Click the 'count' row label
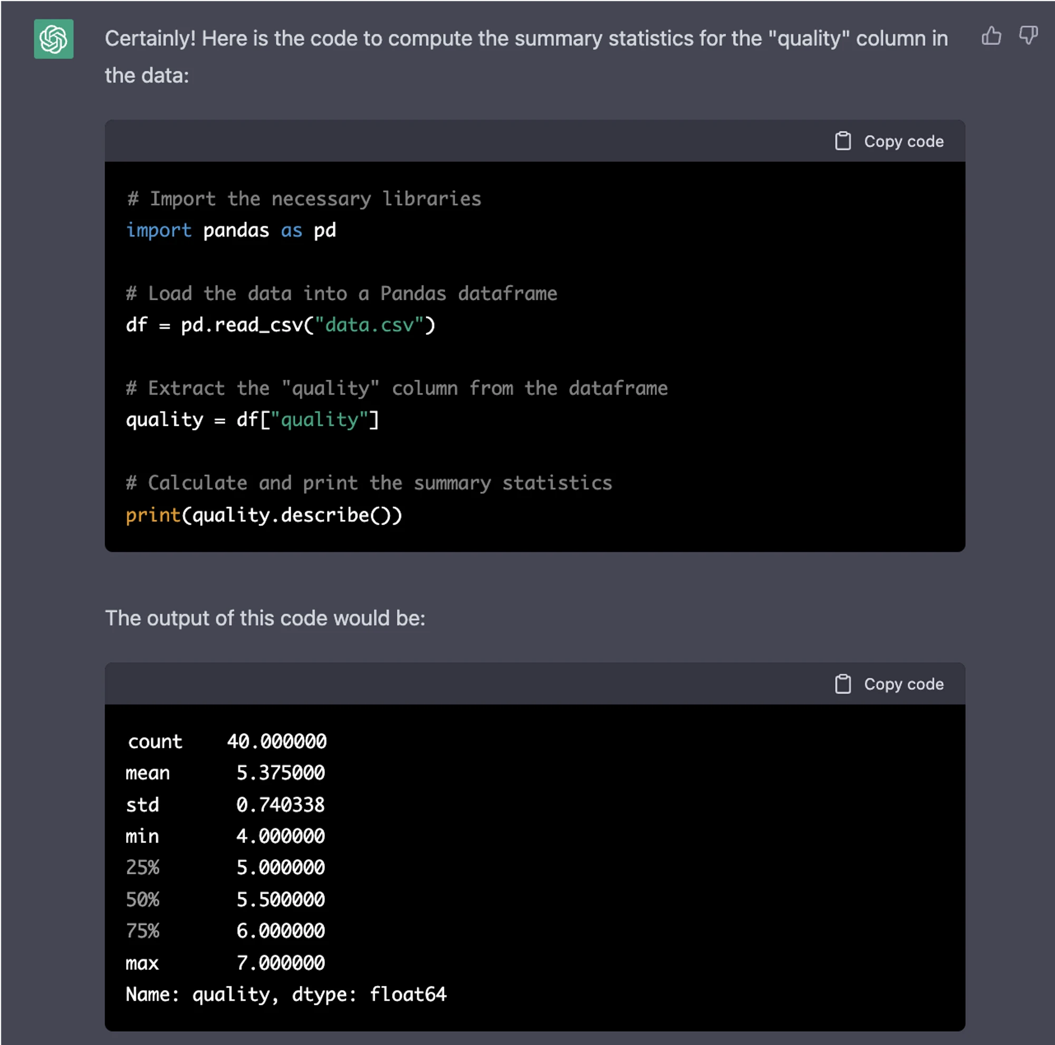 click(155, 742)
